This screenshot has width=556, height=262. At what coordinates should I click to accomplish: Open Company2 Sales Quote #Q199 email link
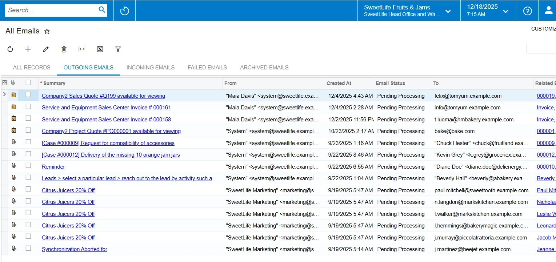(x=103, y=96)
